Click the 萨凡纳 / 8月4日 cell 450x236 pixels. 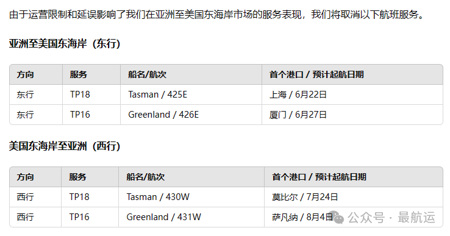(x=354, y=217)
